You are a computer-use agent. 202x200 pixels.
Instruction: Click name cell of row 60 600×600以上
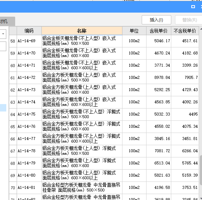[82, 66]
